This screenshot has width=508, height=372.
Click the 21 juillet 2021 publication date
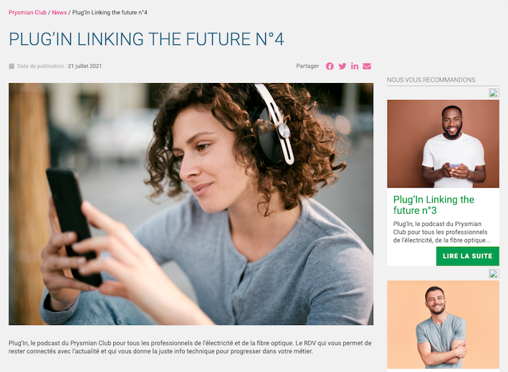pyautogui.click(x=85, y=66)
